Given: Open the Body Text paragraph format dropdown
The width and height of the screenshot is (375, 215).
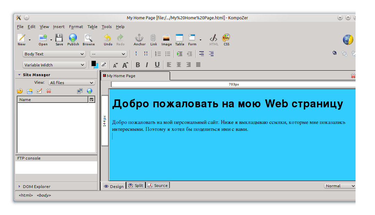Looking at the screenshot, I should point(54,54).
